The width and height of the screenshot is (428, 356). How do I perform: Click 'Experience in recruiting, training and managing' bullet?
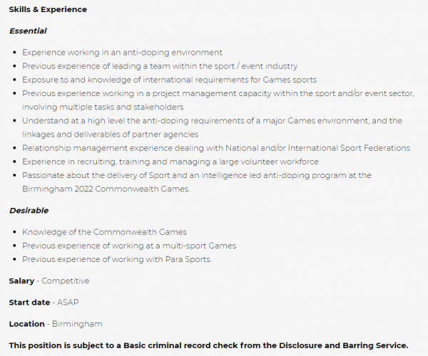(x=170, y=162)
